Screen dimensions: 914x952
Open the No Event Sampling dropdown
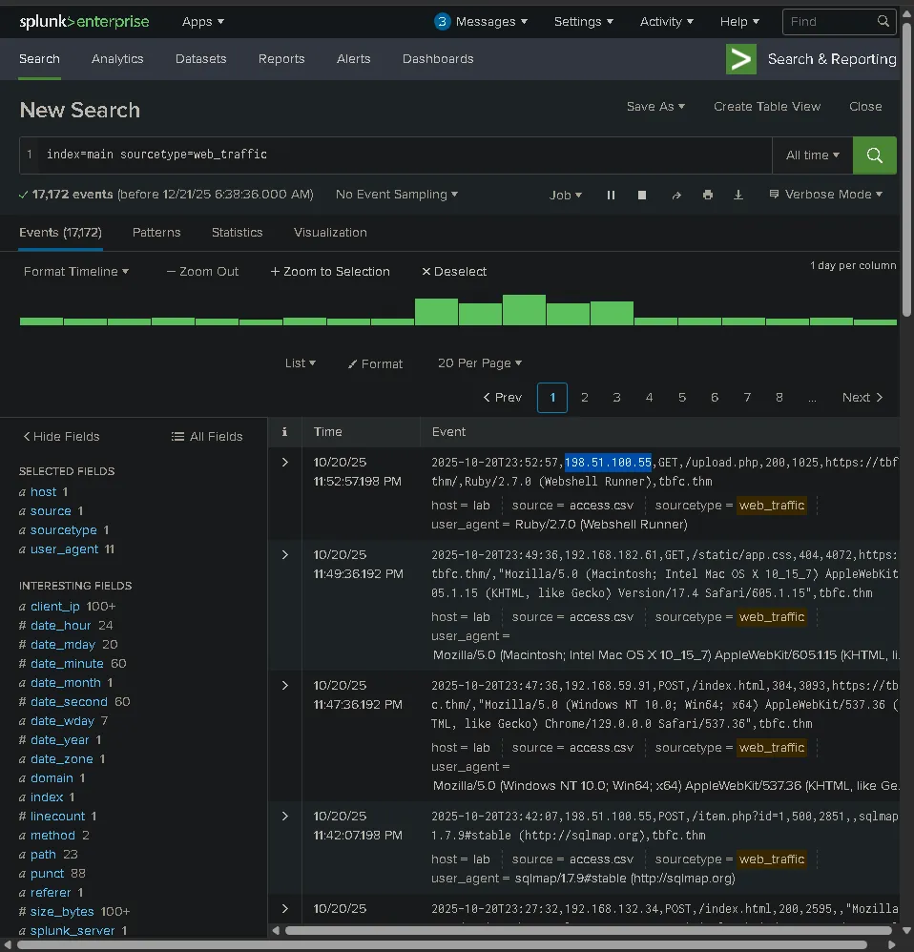click(396, 195)
